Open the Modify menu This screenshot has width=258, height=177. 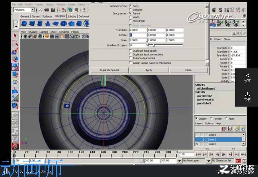[29, 4]
